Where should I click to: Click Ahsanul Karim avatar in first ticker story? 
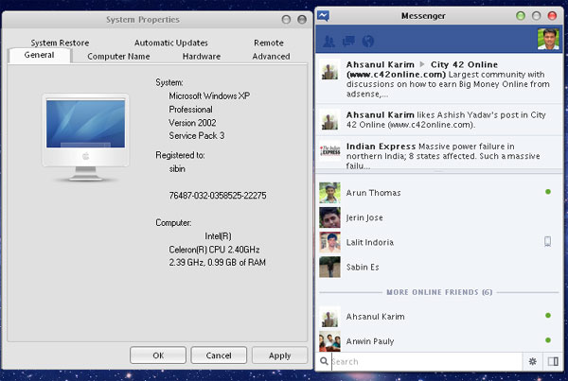pos(329,69)
